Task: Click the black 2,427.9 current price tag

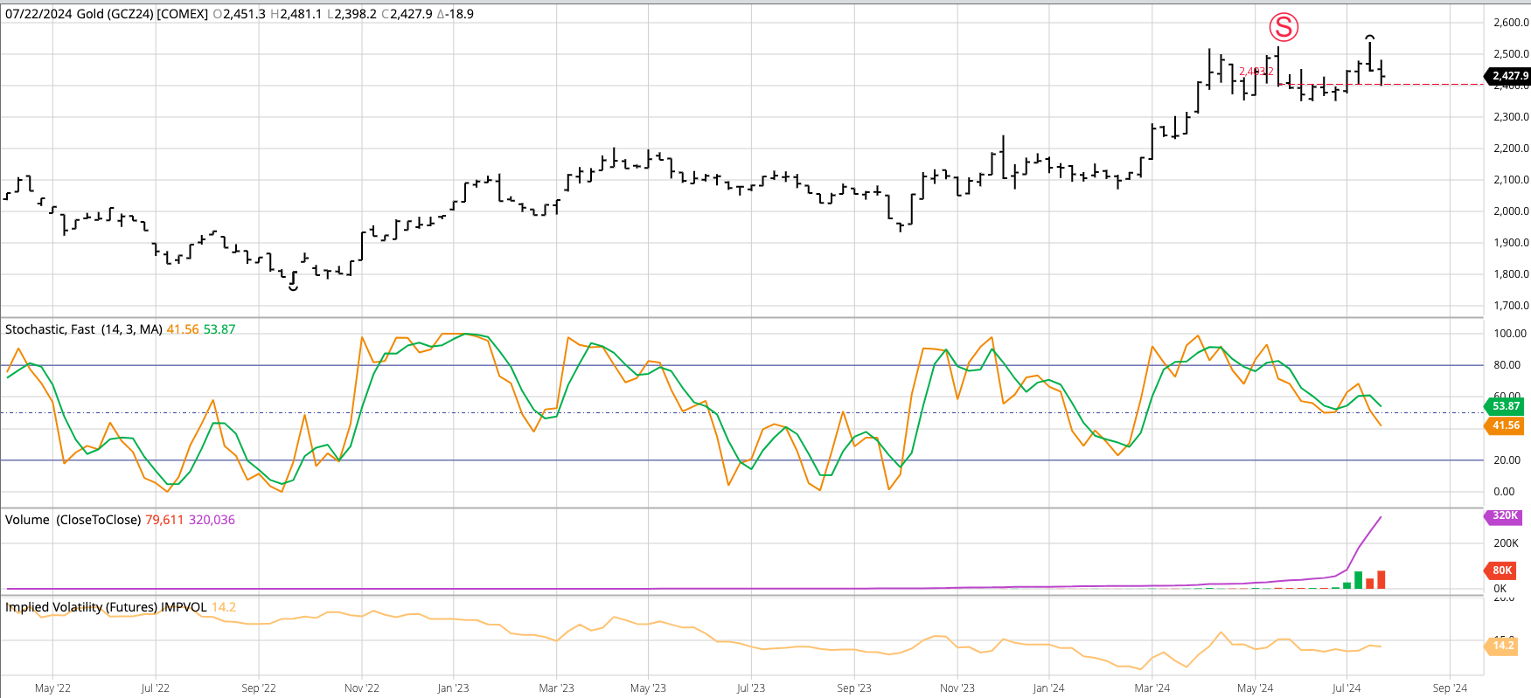Action: pos(1510,76)
